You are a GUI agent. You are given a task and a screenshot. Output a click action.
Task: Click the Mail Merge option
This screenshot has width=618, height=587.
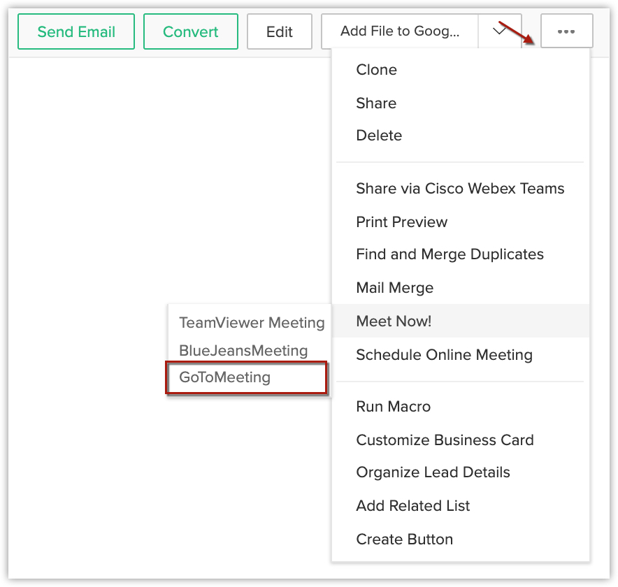coord(394,288)
